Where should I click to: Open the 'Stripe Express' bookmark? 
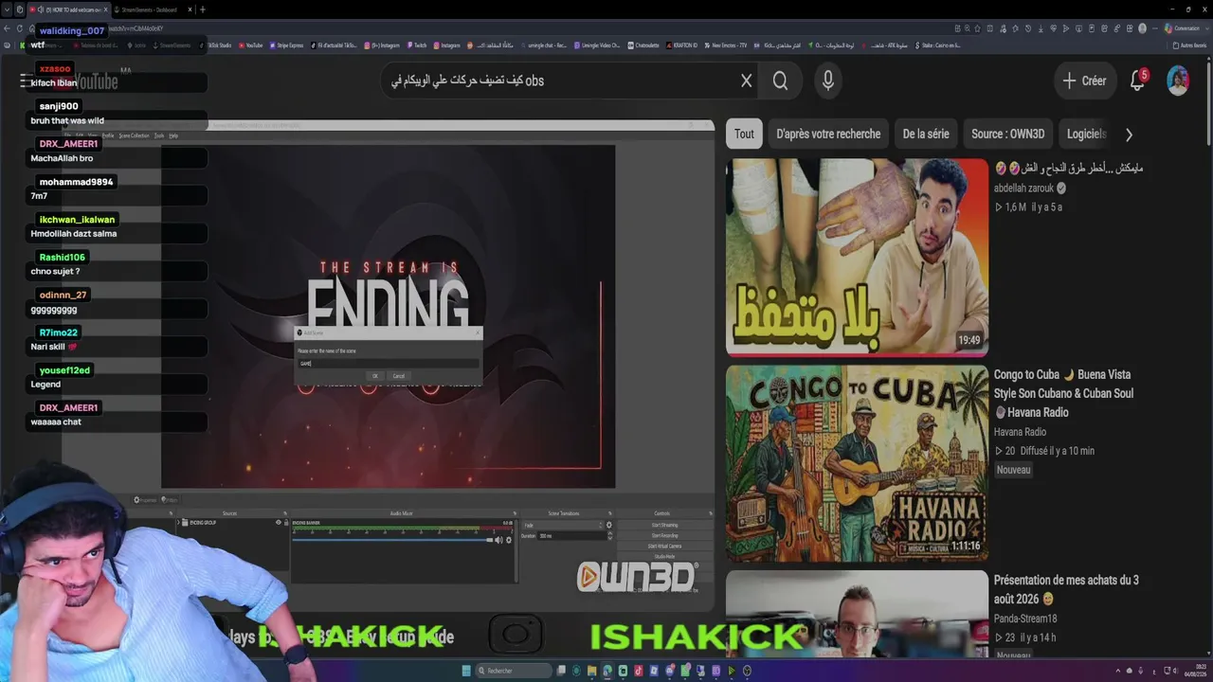coord(286,45)
